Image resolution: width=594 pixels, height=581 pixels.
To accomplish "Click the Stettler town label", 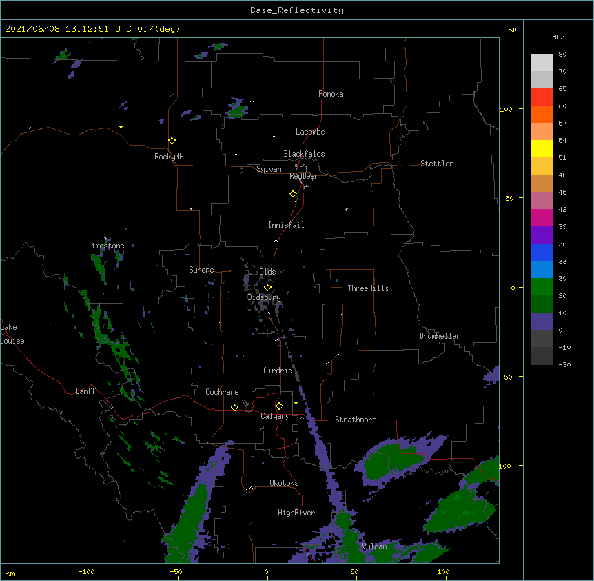I will coord(437,164).
